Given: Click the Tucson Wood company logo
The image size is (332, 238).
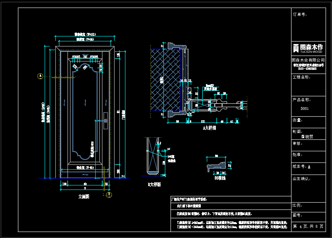Looking at the screenshot, I should point(308,48).
